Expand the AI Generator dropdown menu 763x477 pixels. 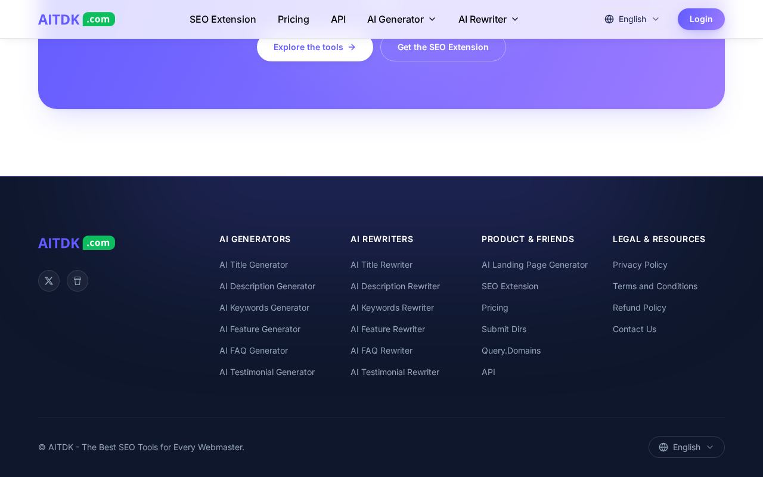[402, 19]
